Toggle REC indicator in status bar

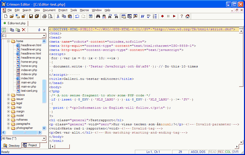[x=221, y=152]
